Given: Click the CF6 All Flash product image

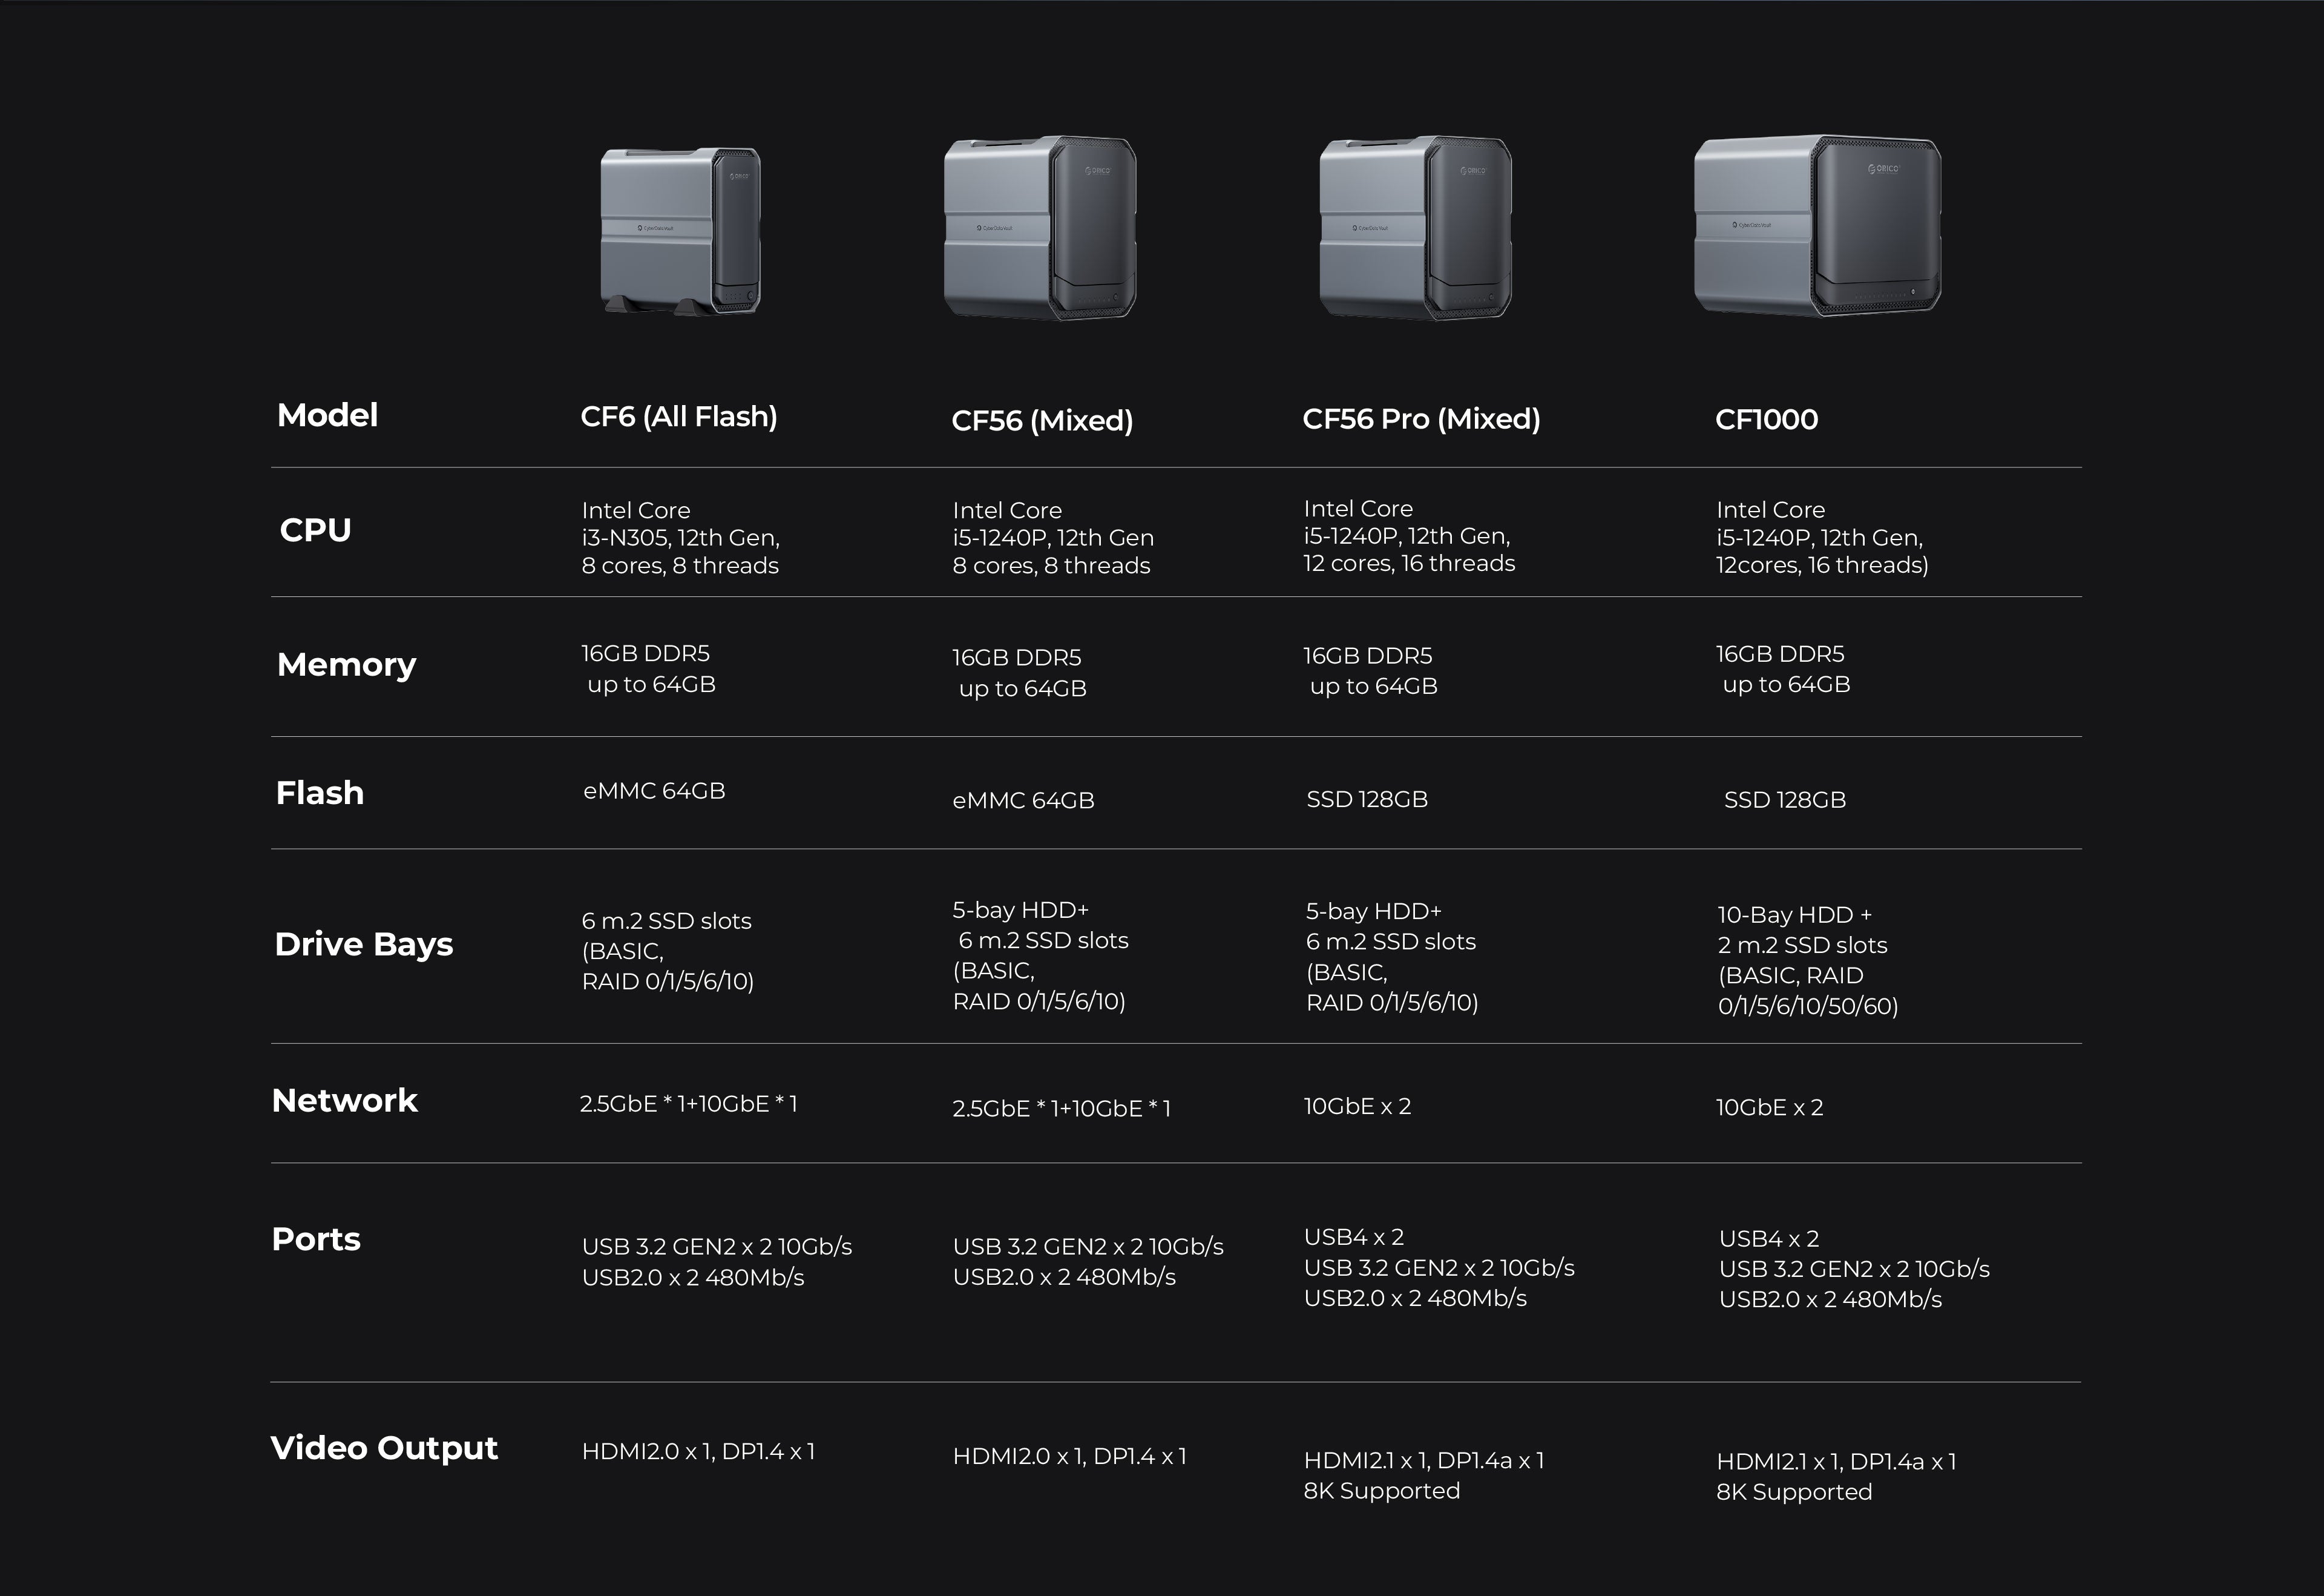Looking at the screenshot, I should pyautogui.click(x=681, y=231).
